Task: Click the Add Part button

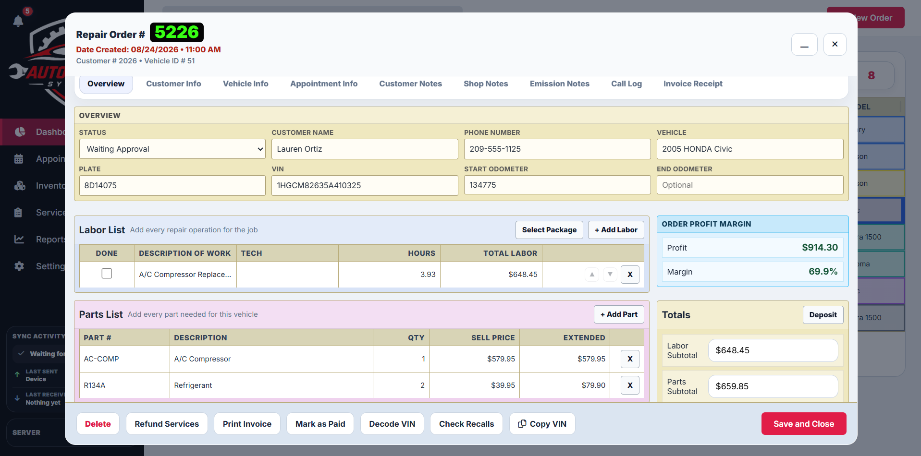Action: (x=619, y=314)
